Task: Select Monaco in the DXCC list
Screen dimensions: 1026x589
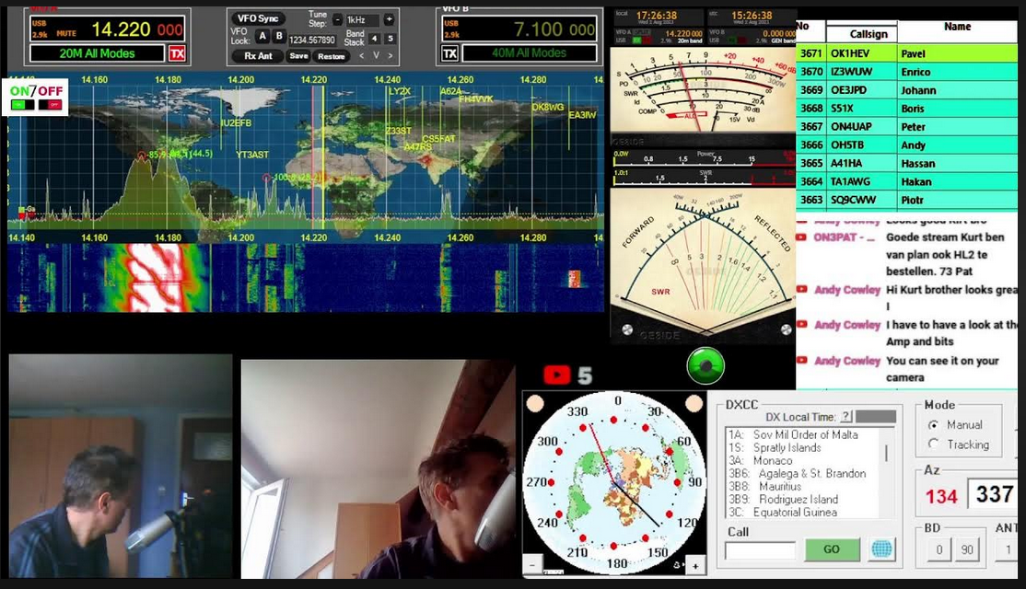Action: click(772, 460)
